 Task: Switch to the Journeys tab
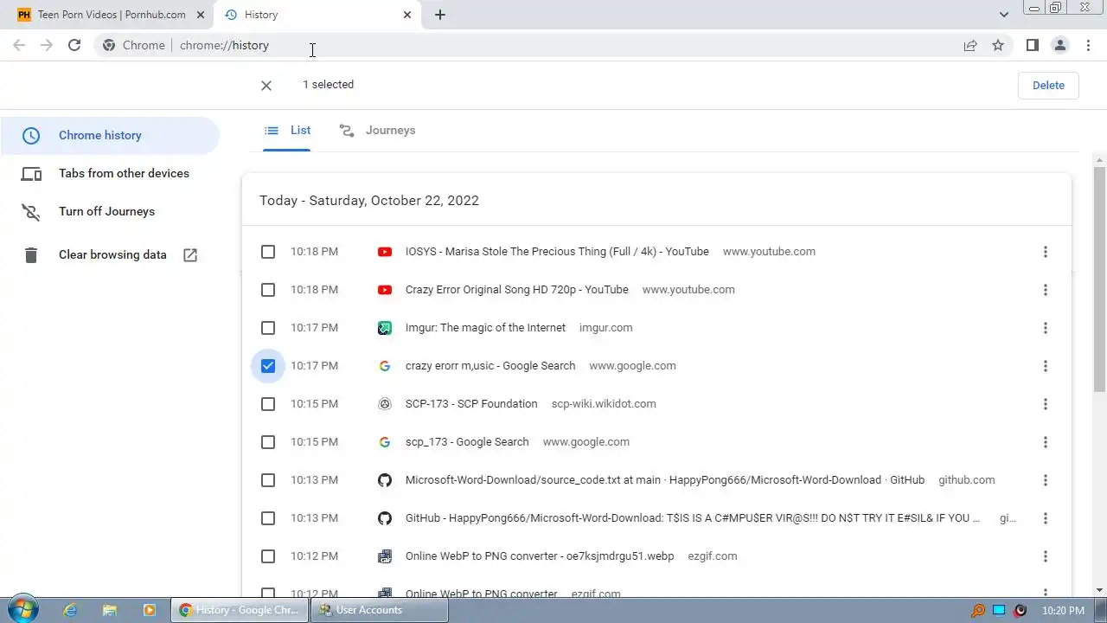[x=377, y=131]
